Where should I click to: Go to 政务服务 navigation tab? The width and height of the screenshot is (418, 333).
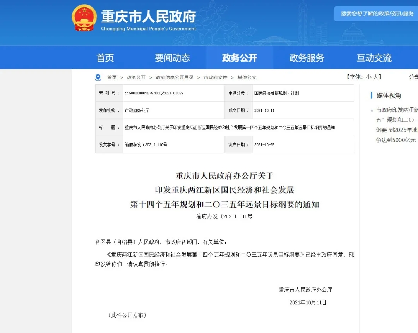coord(307,58)
